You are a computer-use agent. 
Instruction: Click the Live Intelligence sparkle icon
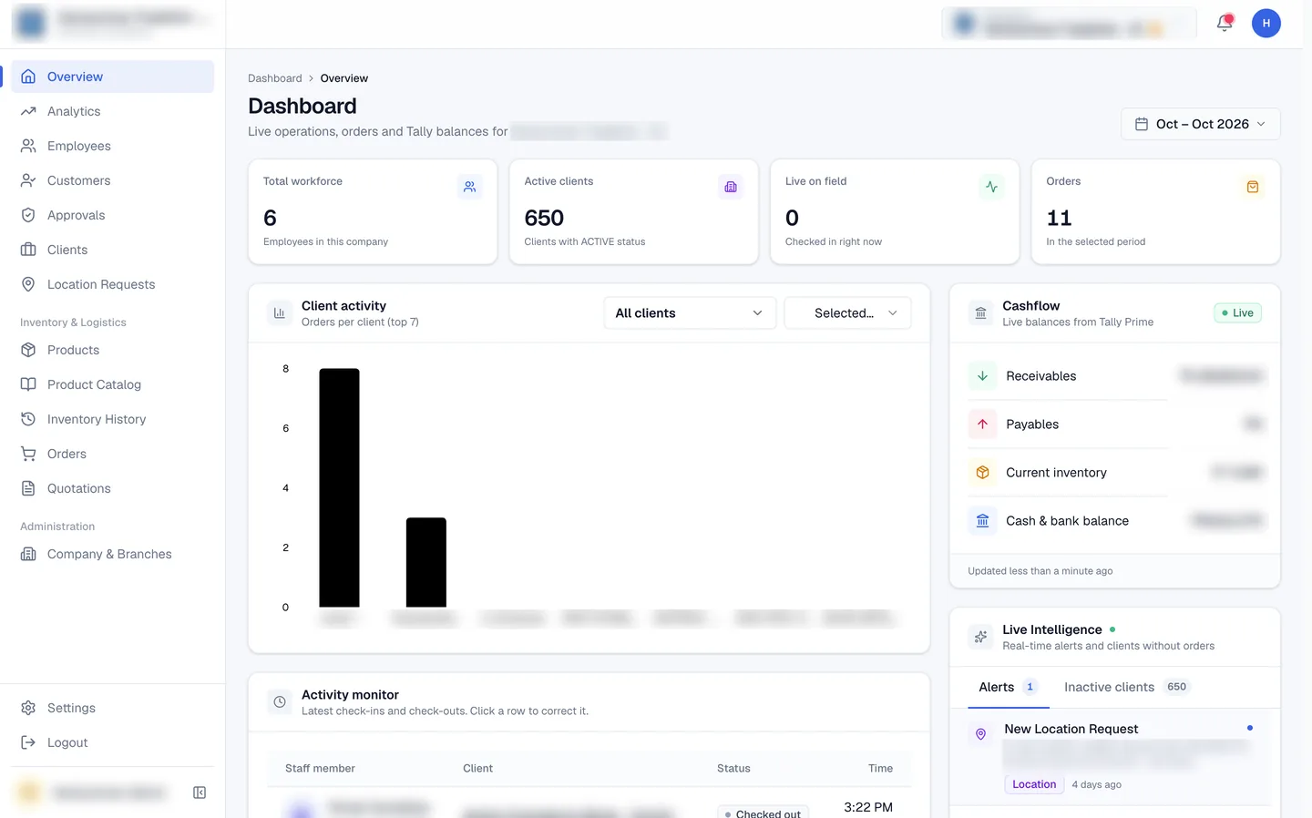(981, 638)
